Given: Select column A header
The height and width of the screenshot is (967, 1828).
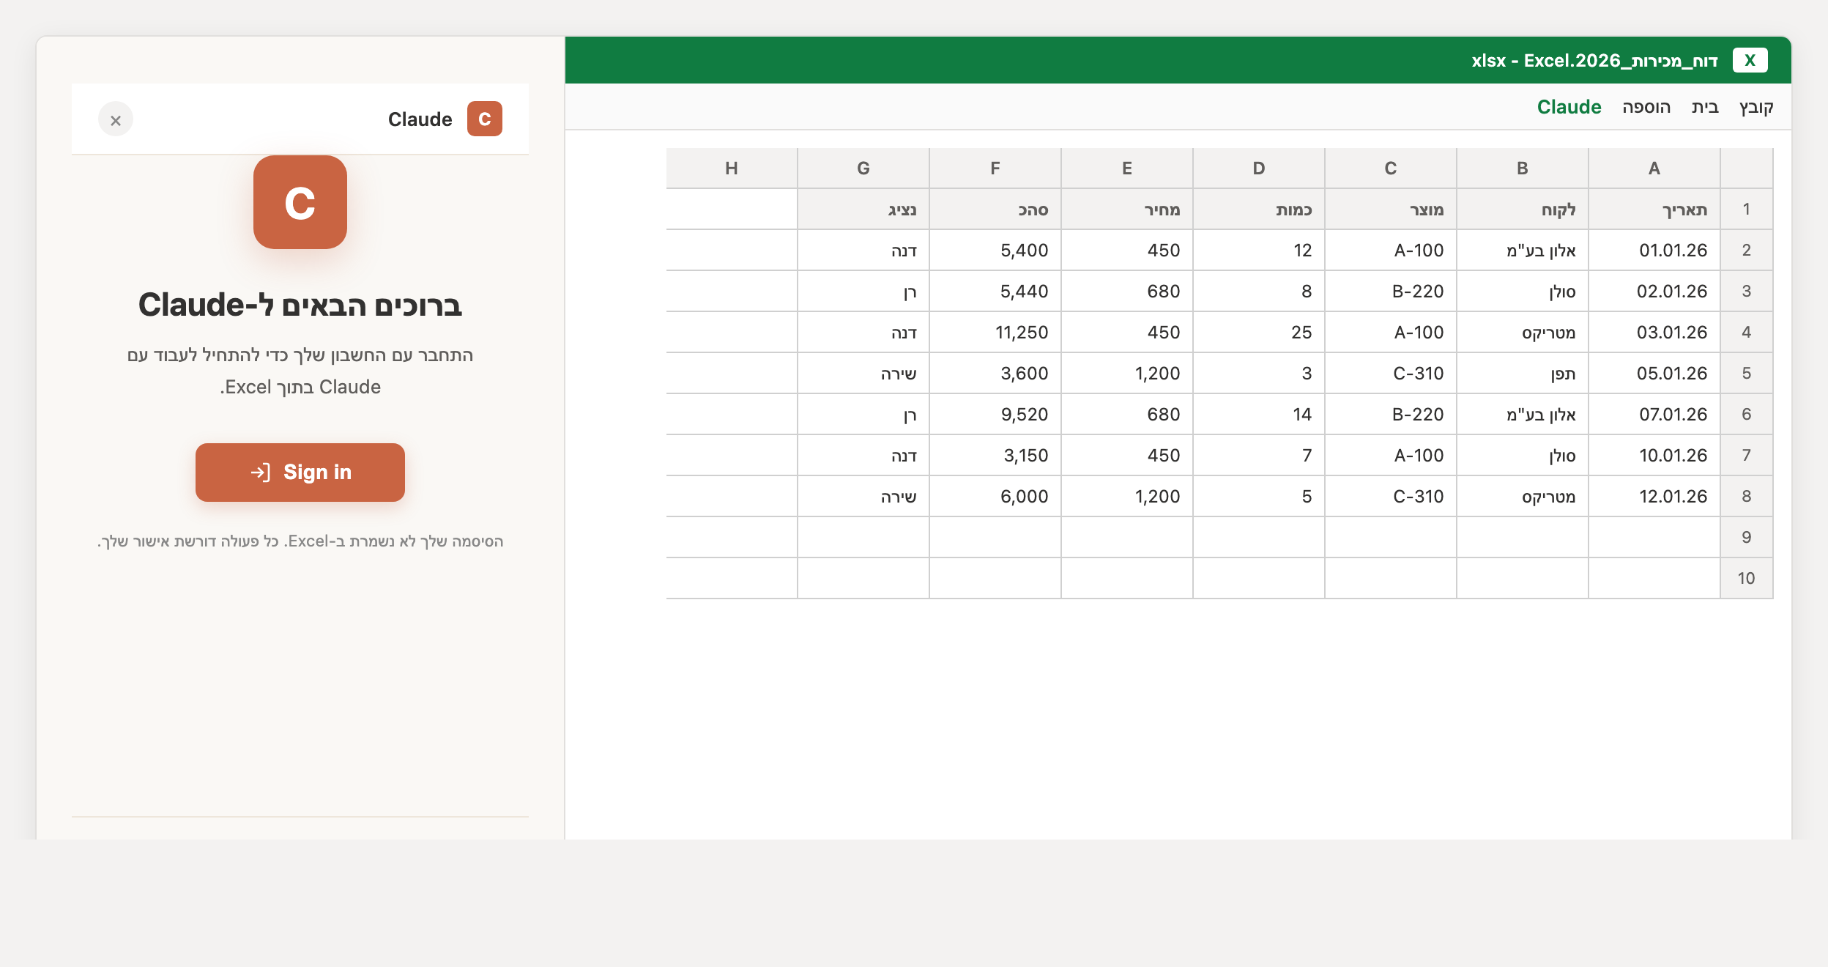Looking at the screenshot, I should [1654, 168].
